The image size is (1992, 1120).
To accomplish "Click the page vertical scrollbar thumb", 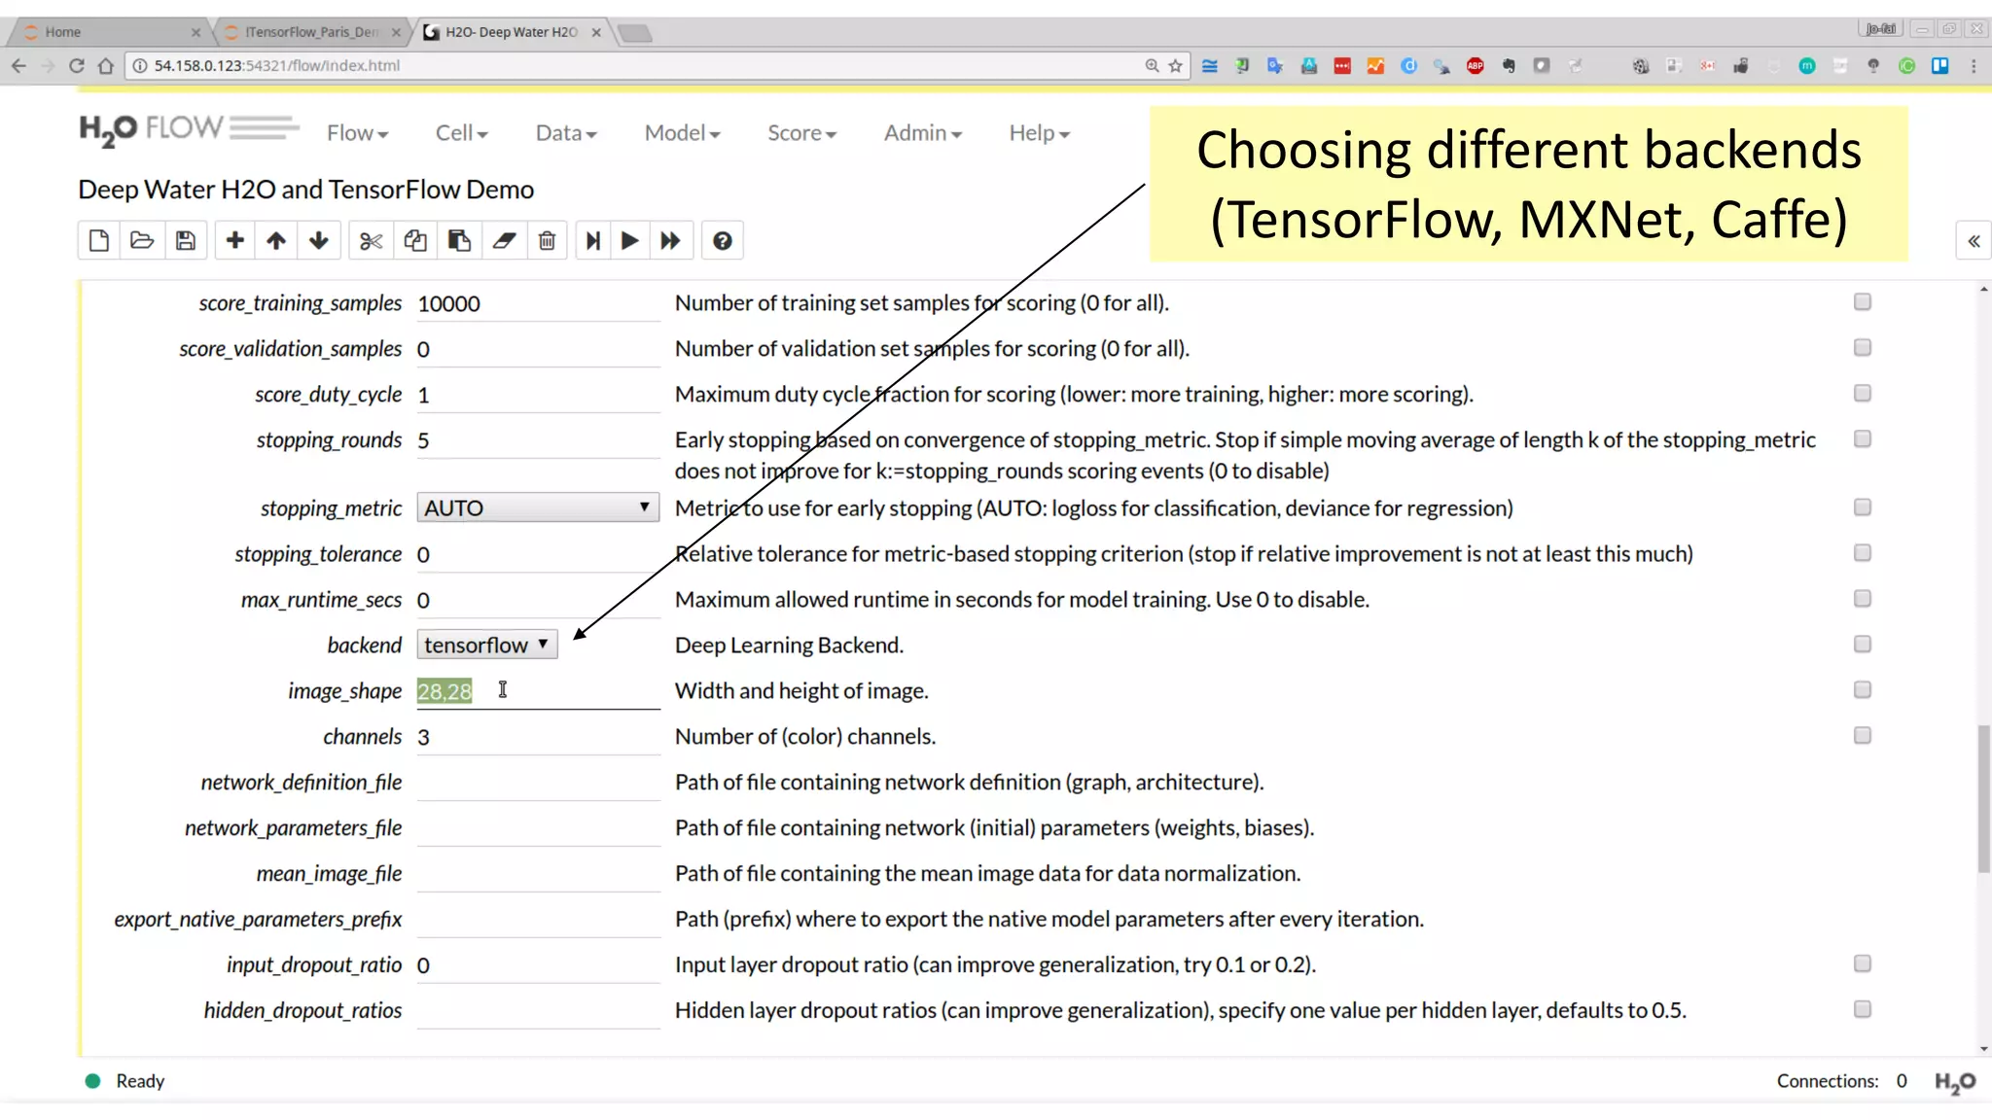I will coord(1983,798).
